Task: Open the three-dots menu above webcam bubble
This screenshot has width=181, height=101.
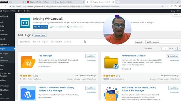Action: pyautogui.click(x=117, y=16)
